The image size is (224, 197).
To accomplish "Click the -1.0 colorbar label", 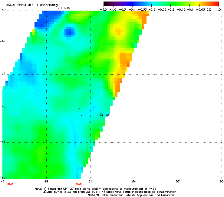I will point(113,10).
